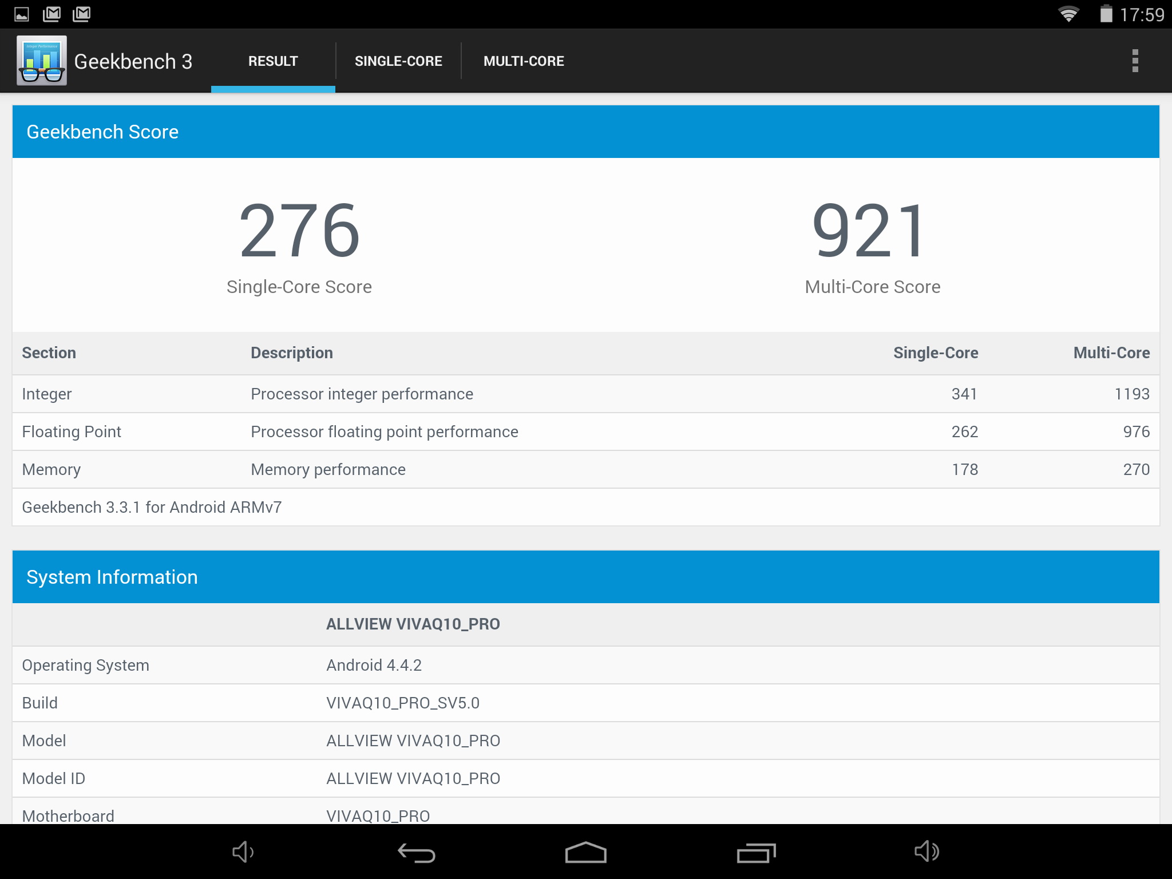The height and width of the screenshot is (879, 1172).
Task: Tap the Memory single-core value 178
Action: tap(965, 470)
